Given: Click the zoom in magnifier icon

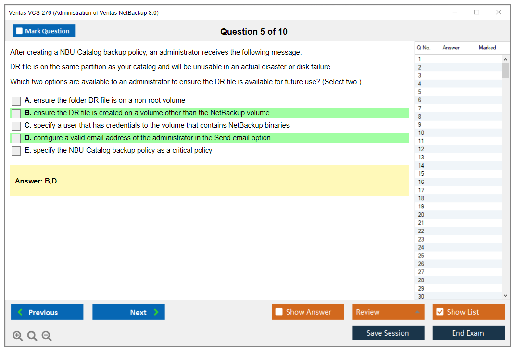Looking at the screenshot, I should pos(18,336).
